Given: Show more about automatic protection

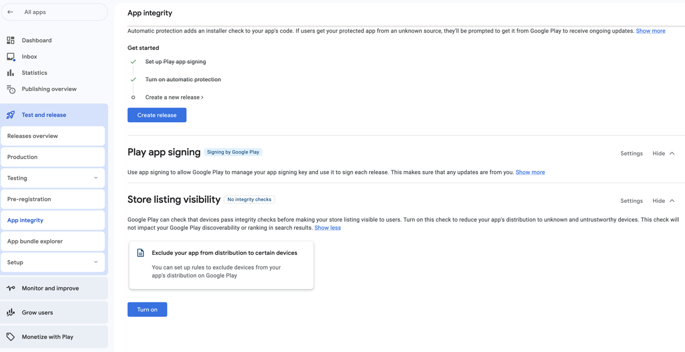Looking at the screenshot, I should (x=650, y=30).
